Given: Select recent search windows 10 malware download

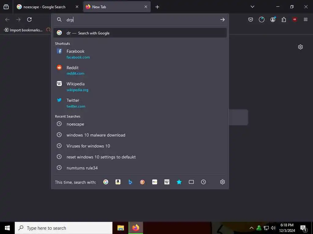Looking at the screenshot, I should (x=140, y=135).
